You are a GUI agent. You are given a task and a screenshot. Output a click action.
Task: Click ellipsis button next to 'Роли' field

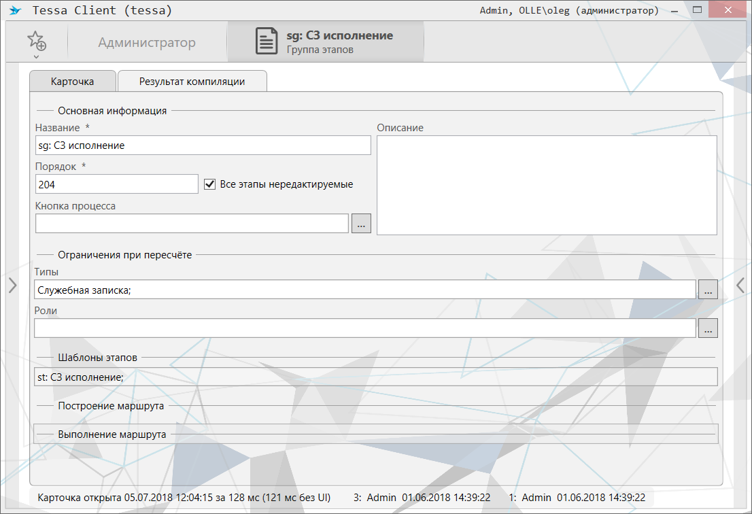click(708, 329)
